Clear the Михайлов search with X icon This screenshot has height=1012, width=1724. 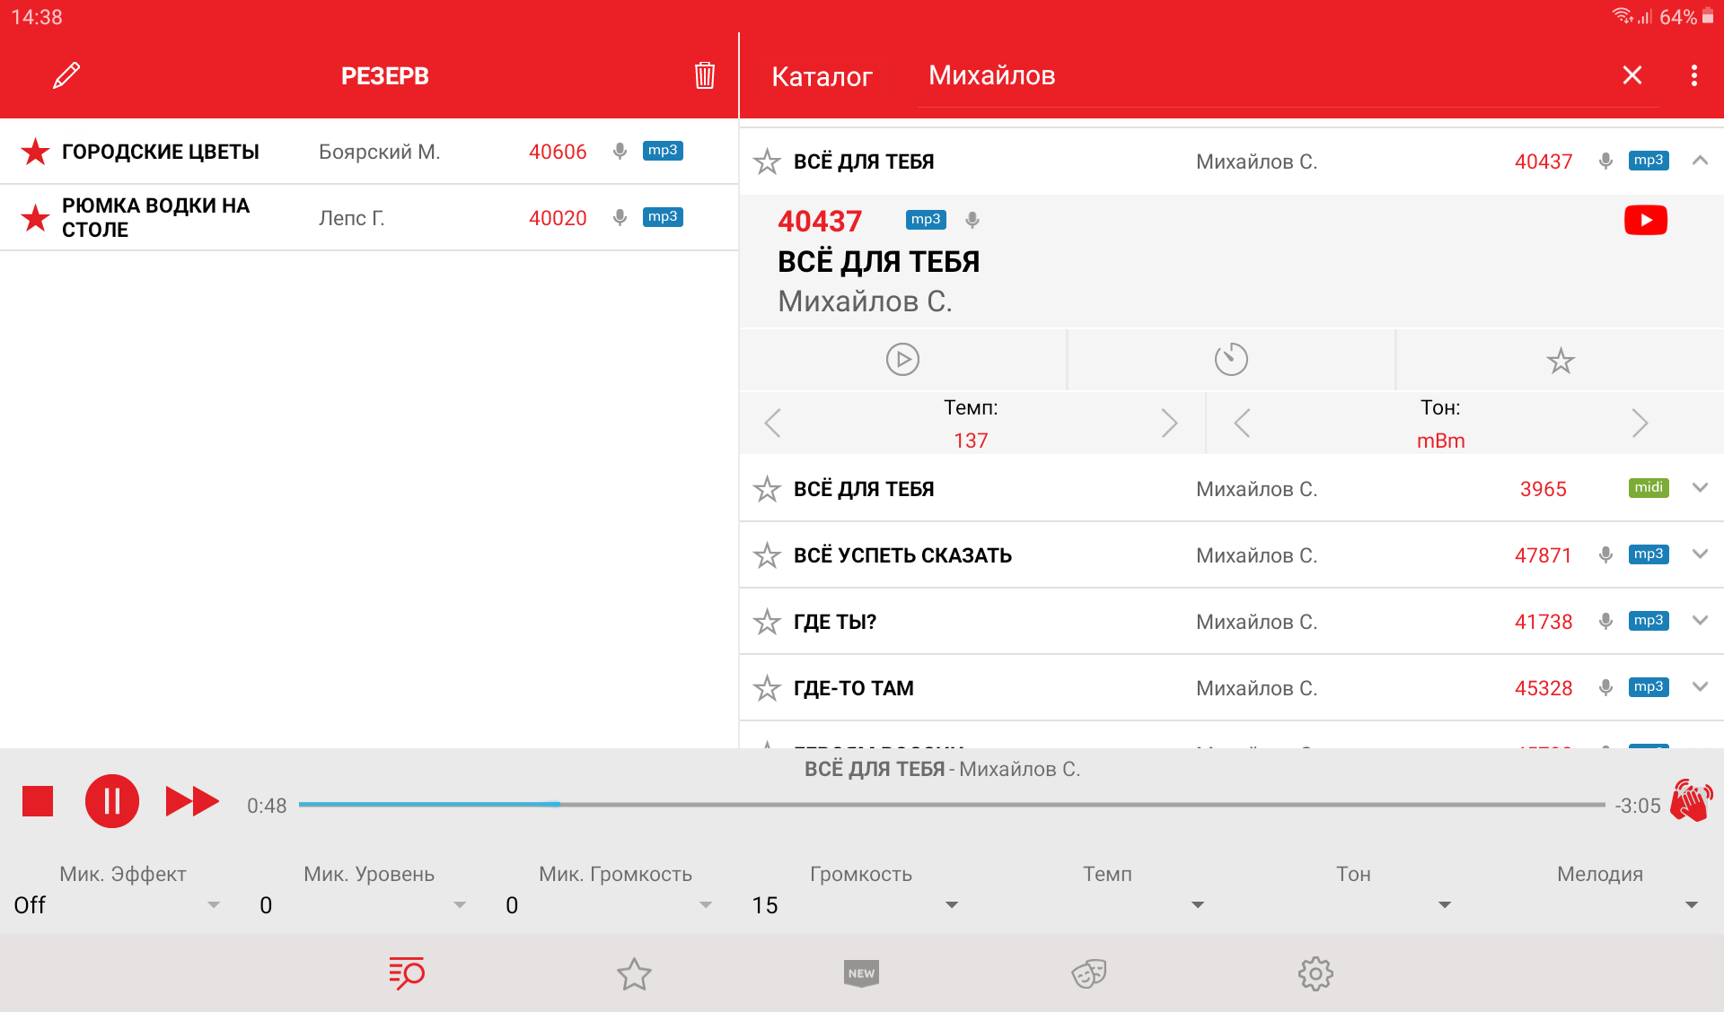pos(1632,75)
